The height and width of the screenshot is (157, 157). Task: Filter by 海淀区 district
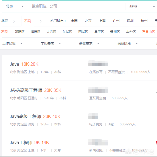(x=35, y=32)
